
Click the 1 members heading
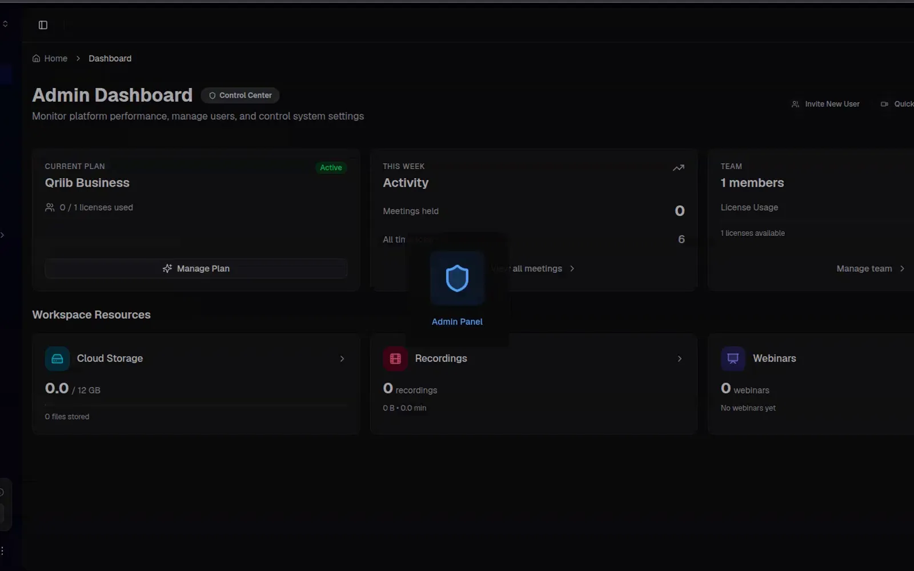tap(752, 183)
